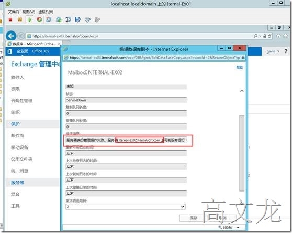The height and width of the screenshot is (233, 292).
Task: Click the USB device toolbar icon
Action: pyautogui.click(x=97, y=19)
